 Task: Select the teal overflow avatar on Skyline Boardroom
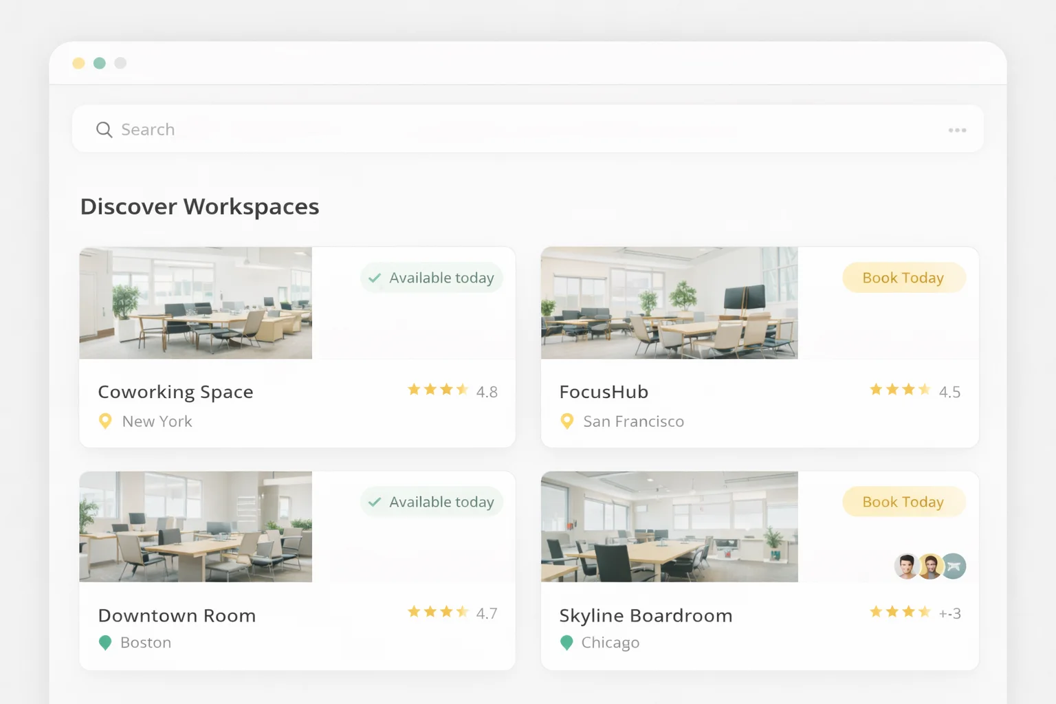(955, 566)
